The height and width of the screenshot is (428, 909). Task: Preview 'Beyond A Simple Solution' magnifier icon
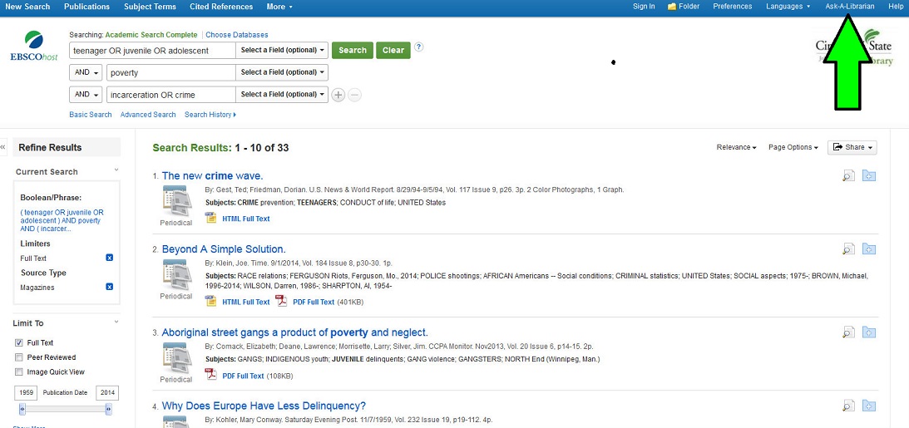pyautogui.click(x=849, y=249)
